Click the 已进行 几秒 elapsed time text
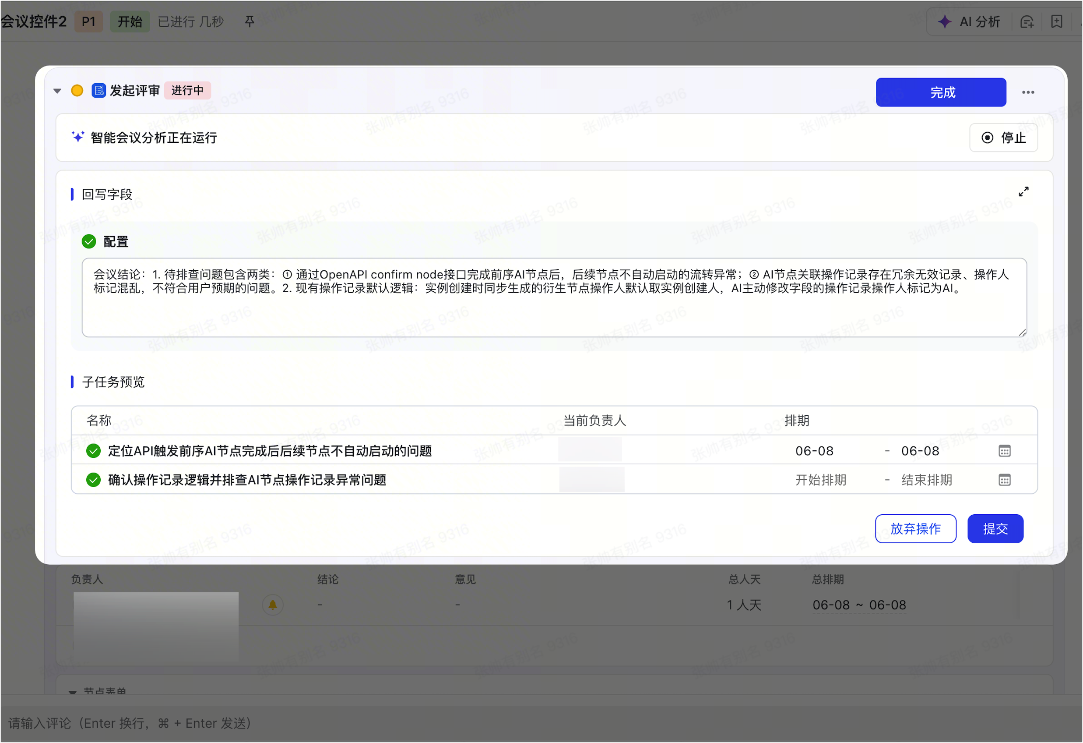Viewport: 1083px width, 743px height. click(190, 21)
